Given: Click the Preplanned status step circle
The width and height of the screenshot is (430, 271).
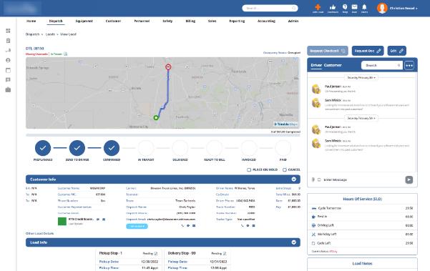Looking at the screenshot, I should (43, 148).
